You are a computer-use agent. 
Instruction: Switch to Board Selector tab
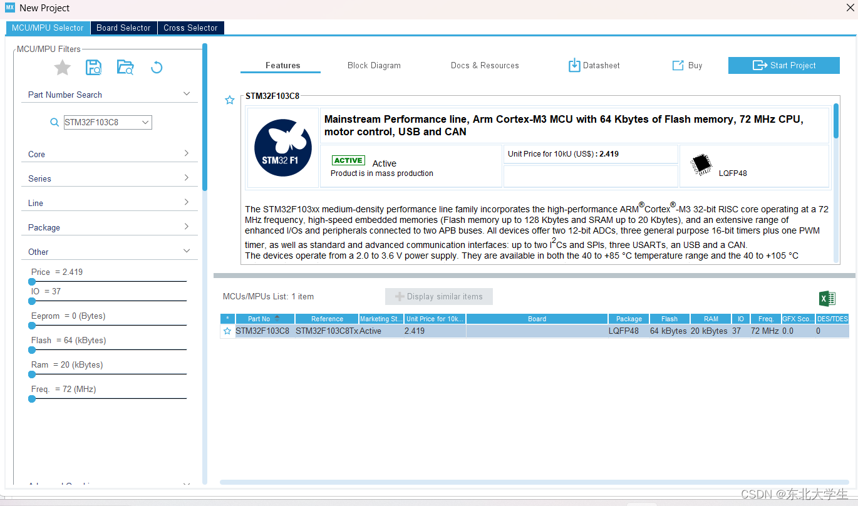point(123,28)
